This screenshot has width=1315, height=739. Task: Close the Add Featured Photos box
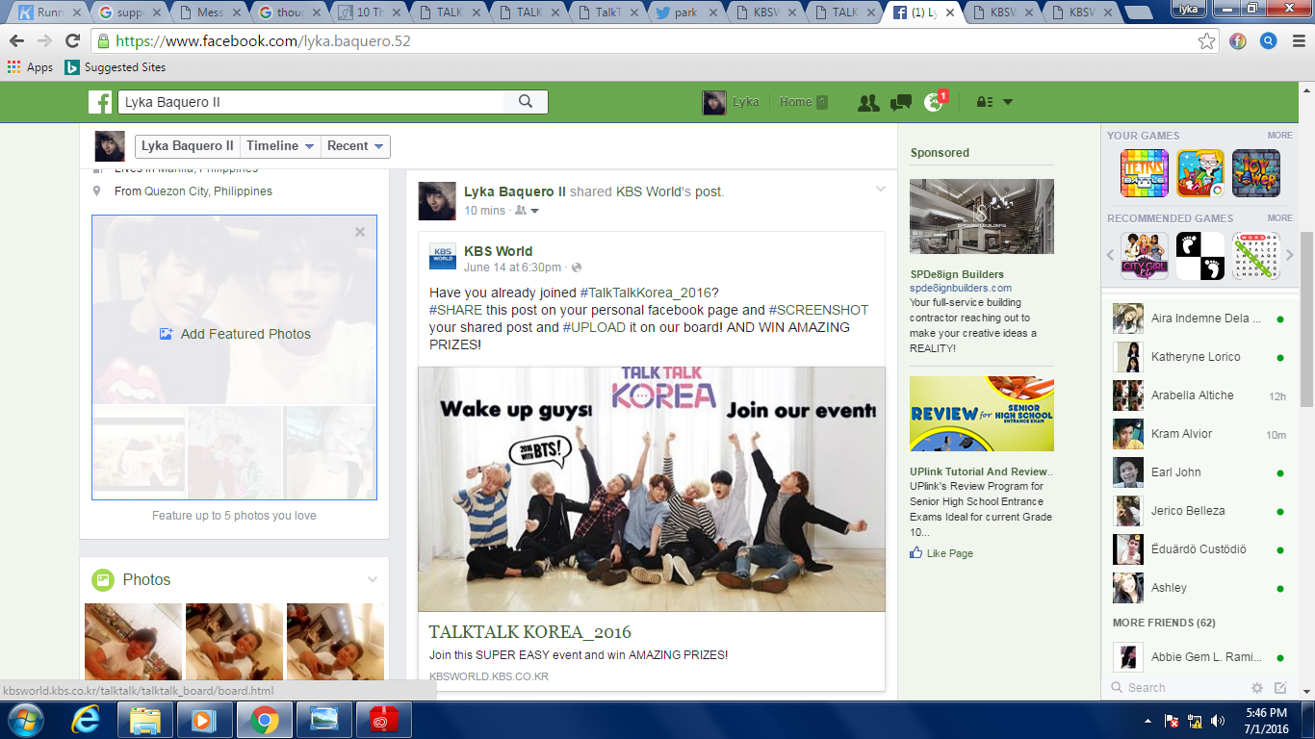(x=360, y=232)
